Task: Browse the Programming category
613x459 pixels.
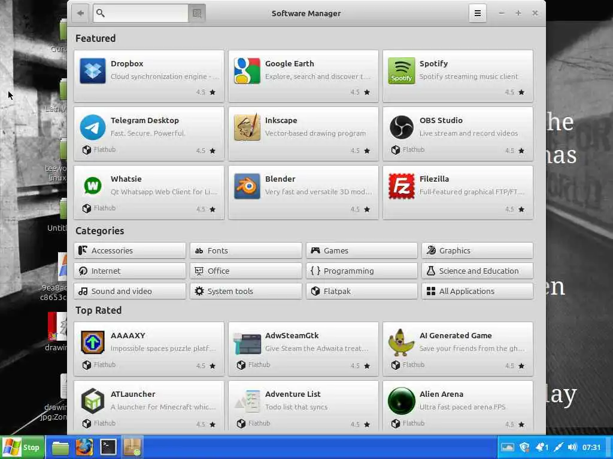Action: point(362,271)
